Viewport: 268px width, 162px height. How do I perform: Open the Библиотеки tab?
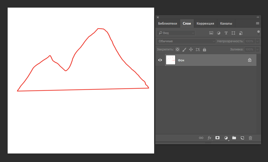point(167,23)
